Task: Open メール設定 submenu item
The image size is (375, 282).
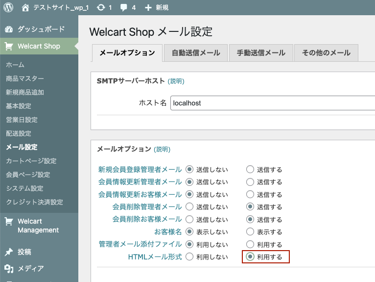Action: click(22, 147)
